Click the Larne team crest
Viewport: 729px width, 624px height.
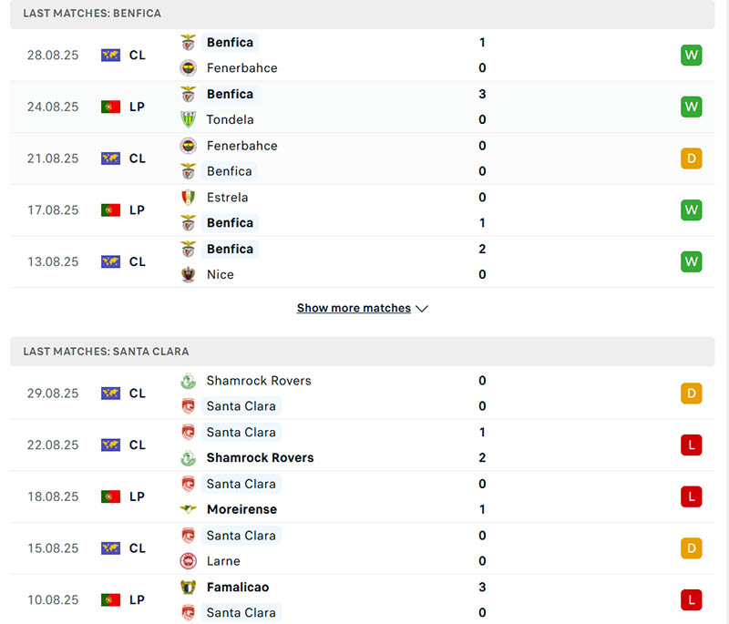[189, 561]
